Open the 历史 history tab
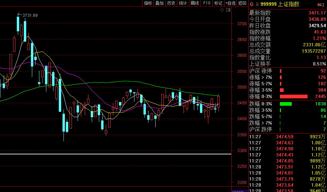The height and width of the screenshot is (192, 327). click(x=171, y=3)
